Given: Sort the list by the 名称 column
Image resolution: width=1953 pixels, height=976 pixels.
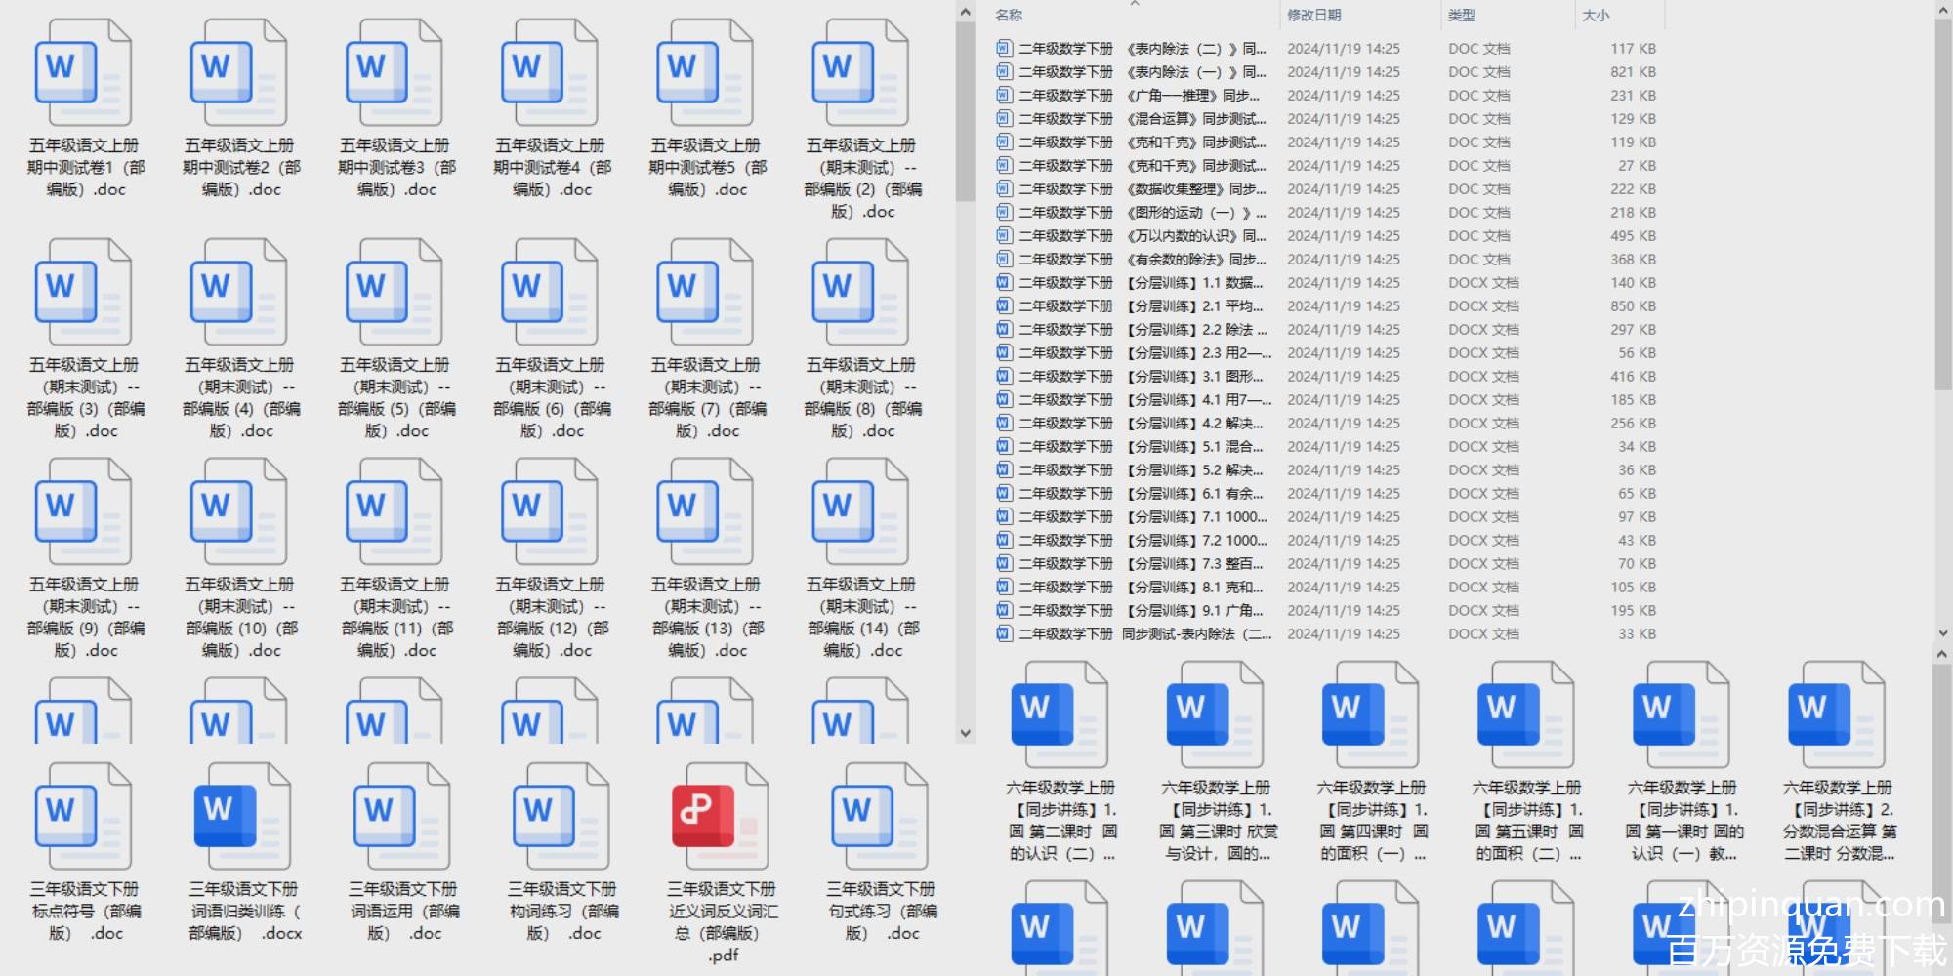Looking at the screenshot, I should pos(1009,15).
